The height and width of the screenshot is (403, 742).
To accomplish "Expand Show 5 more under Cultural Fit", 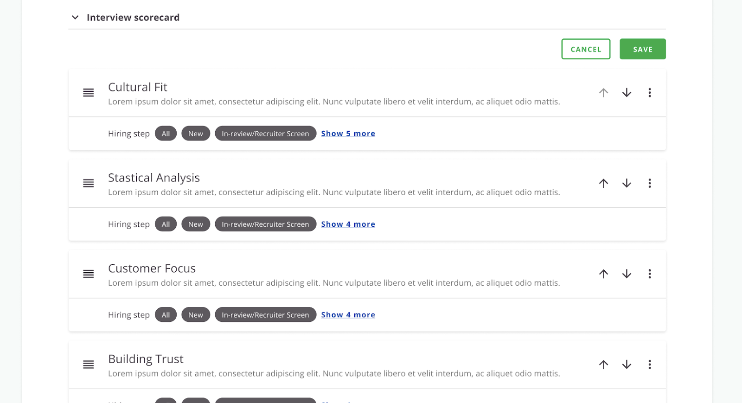I will [x=348, y=134].
